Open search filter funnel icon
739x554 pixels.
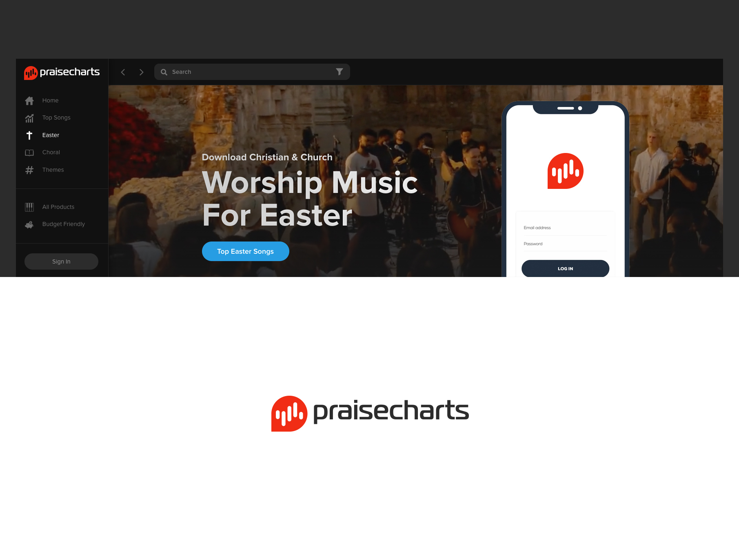click(x=340, y=72)
